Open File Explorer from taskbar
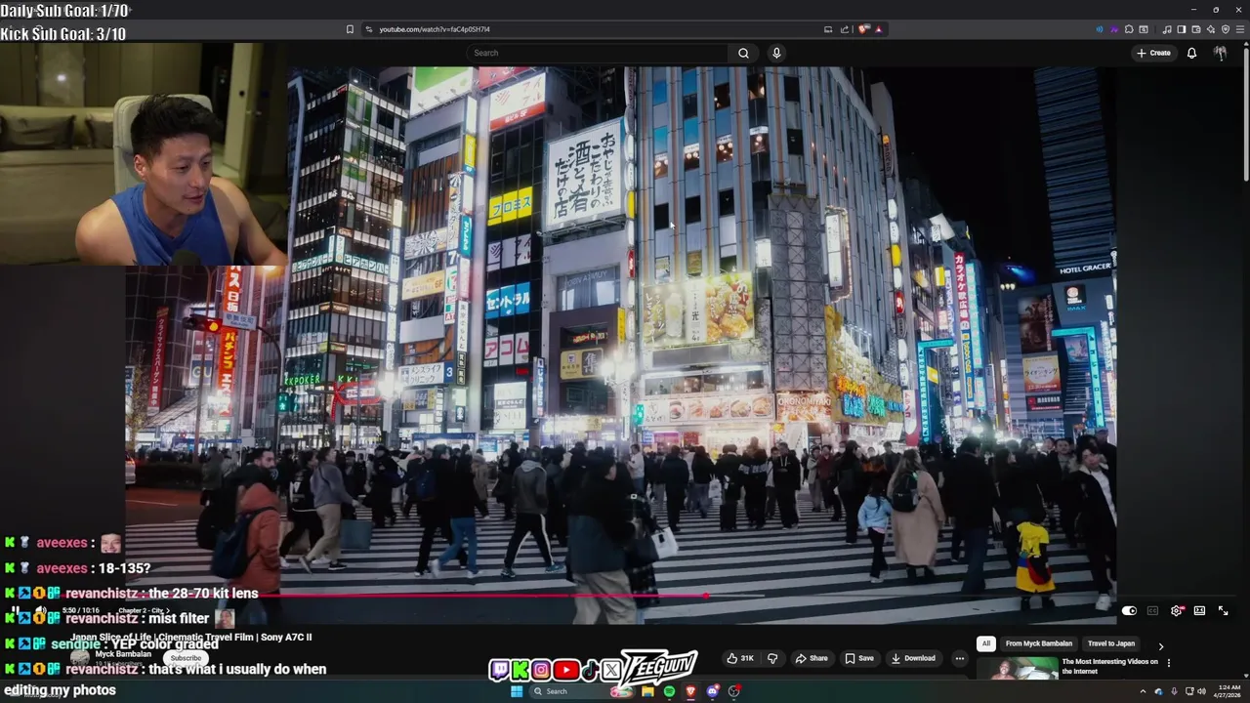1250x703 pixels. click(x=646, y=691)
